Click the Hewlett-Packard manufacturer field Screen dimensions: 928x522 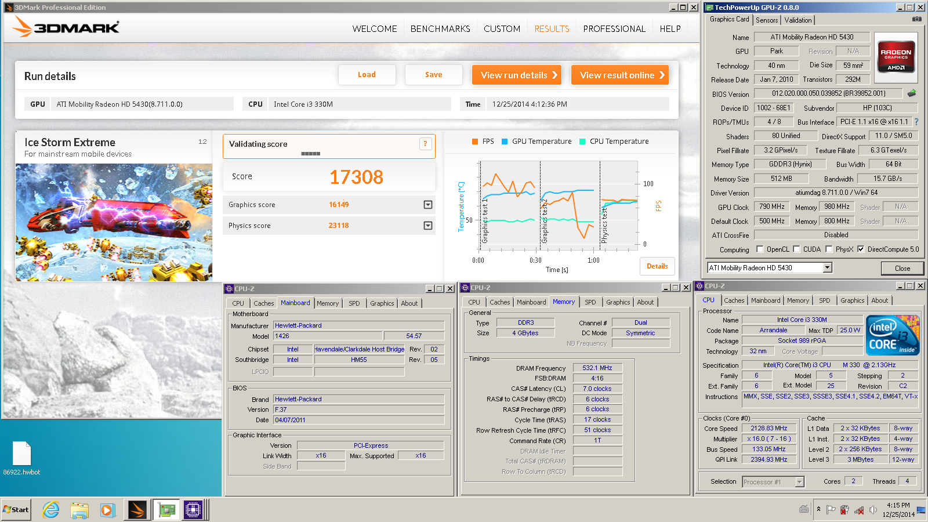[358, 325]
